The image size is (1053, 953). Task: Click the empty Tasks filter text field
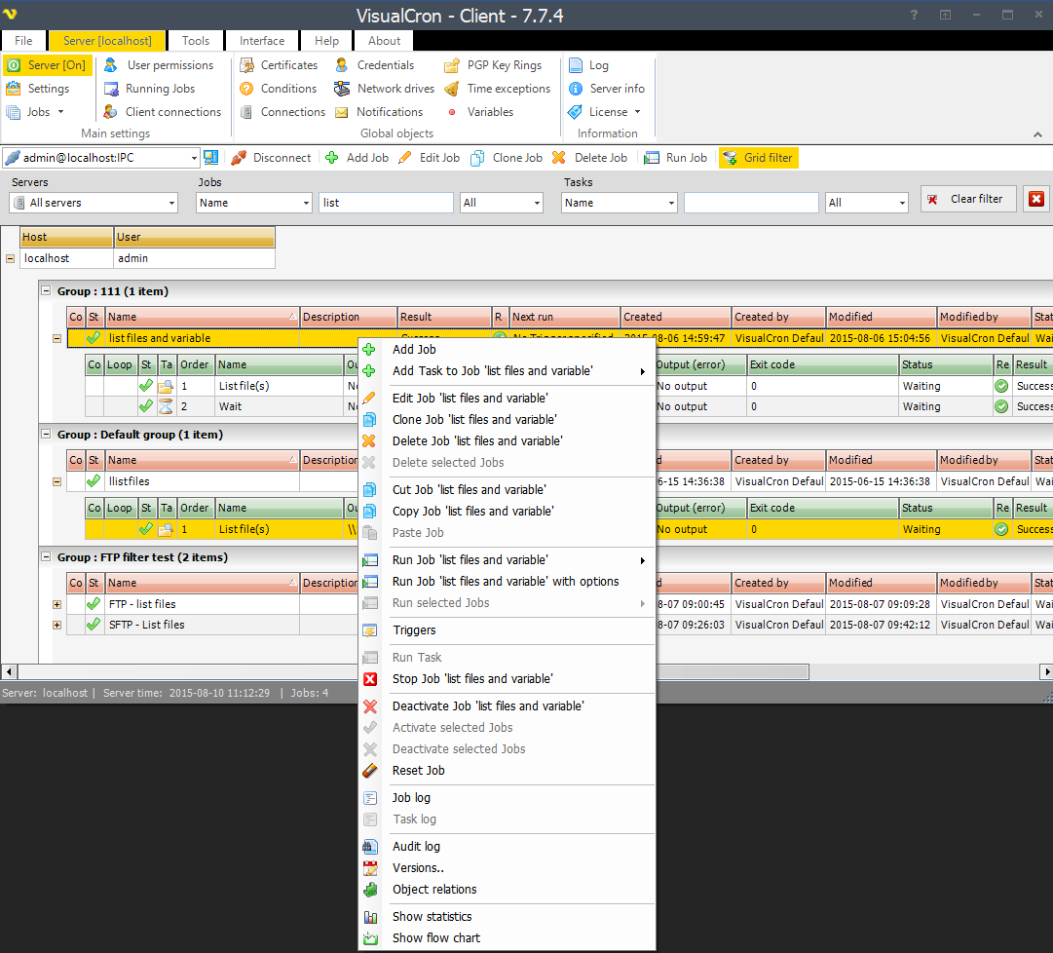tap(751, 203)
